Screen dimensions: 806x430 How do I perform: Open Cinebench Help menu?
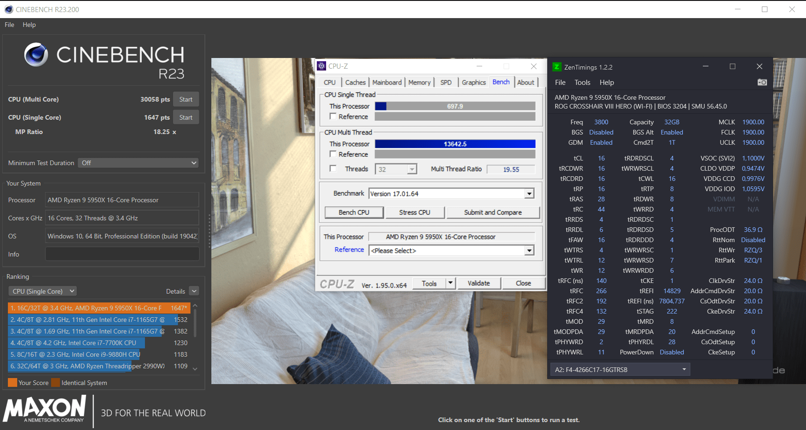(x=29, y=25)
